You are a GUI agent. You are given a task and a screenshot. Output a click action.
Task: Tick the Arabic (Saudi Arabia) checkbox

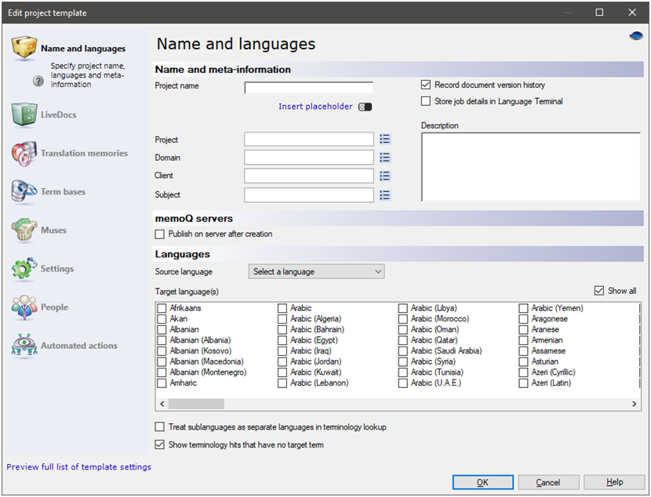(402, 351)
